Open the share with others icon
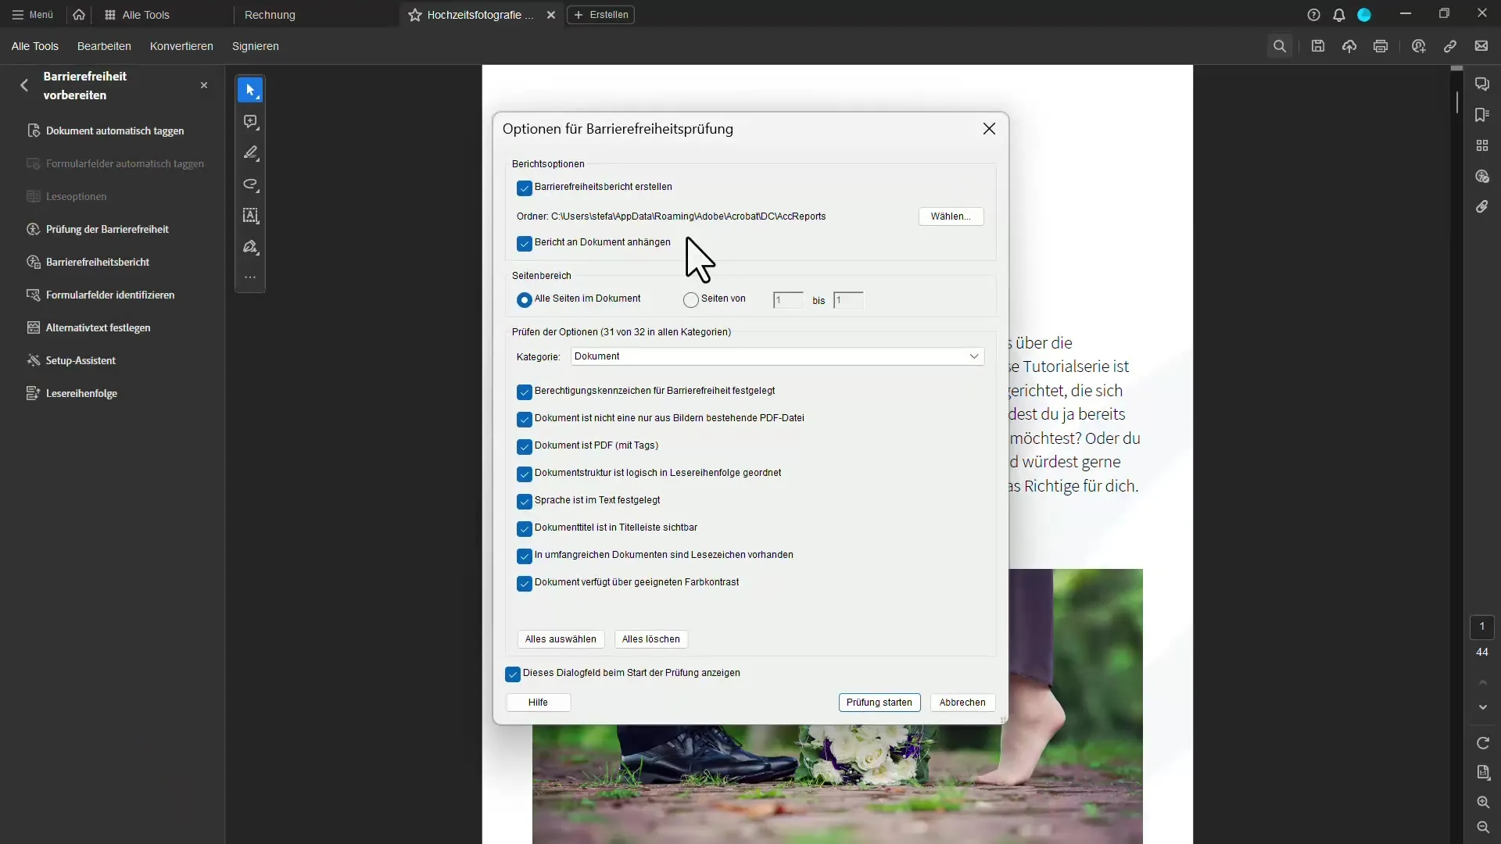This screenshot has width=1501, height=844. [1419, 46]
